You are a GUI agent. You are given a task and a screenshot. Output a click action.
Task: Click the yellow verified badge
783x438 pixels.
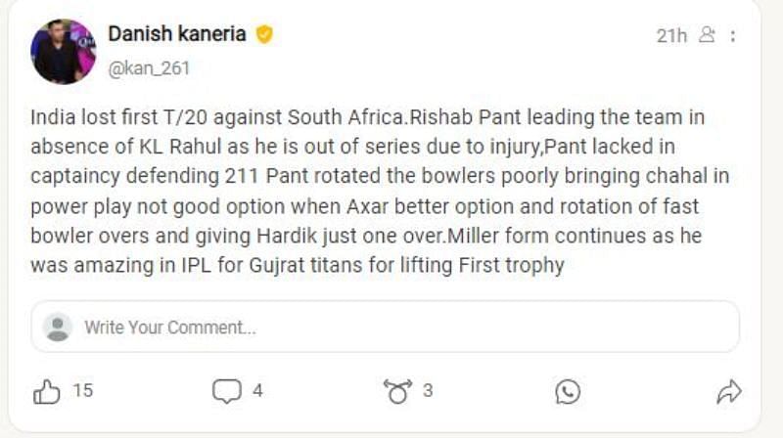pos(264,35)
